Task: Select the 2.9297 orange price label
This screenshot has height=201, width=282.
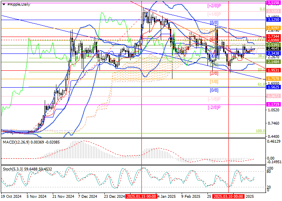Action: click(x=273, y=28)
